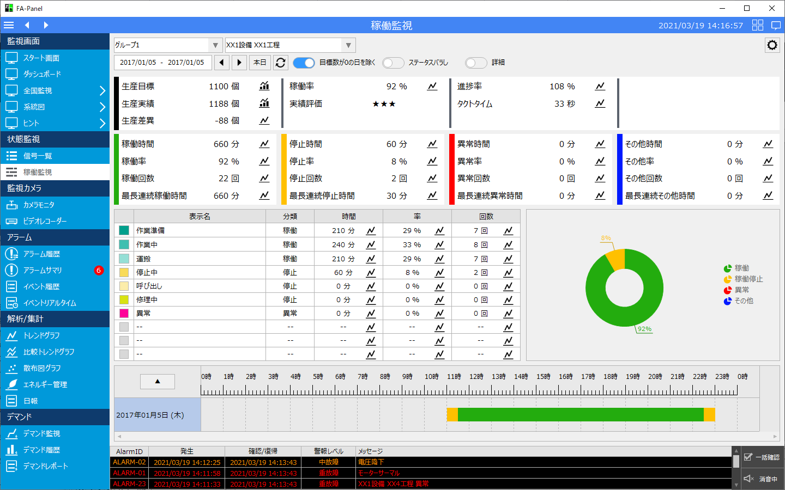Open the XX1設備 XX1工程 dropdown

coord(290,45)
